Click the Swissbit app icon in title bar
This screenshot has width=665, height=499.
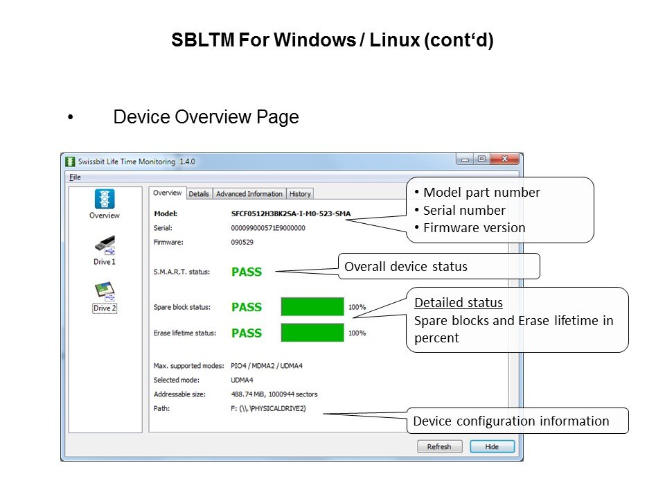(70, 161)
